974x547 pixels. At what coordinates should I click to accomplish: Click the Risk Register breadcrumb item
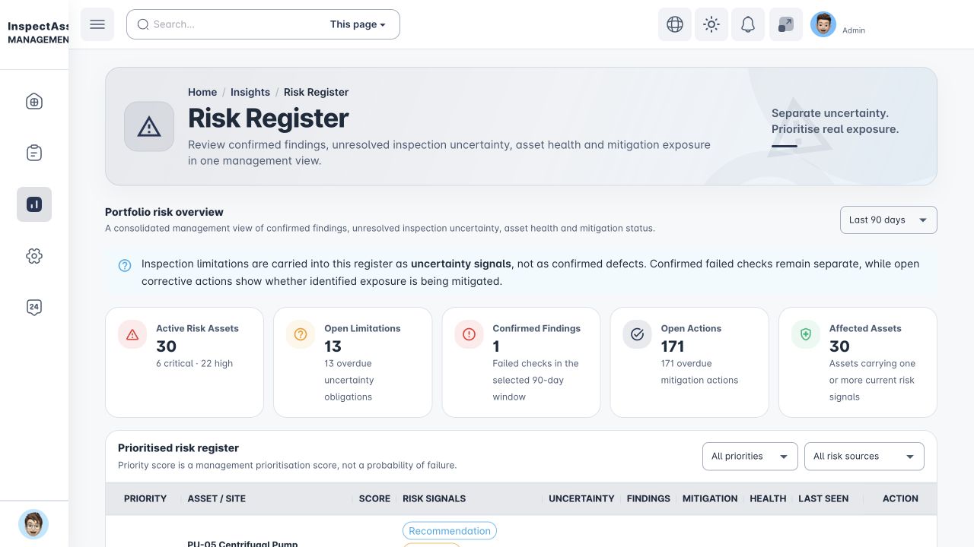(316, 92)
